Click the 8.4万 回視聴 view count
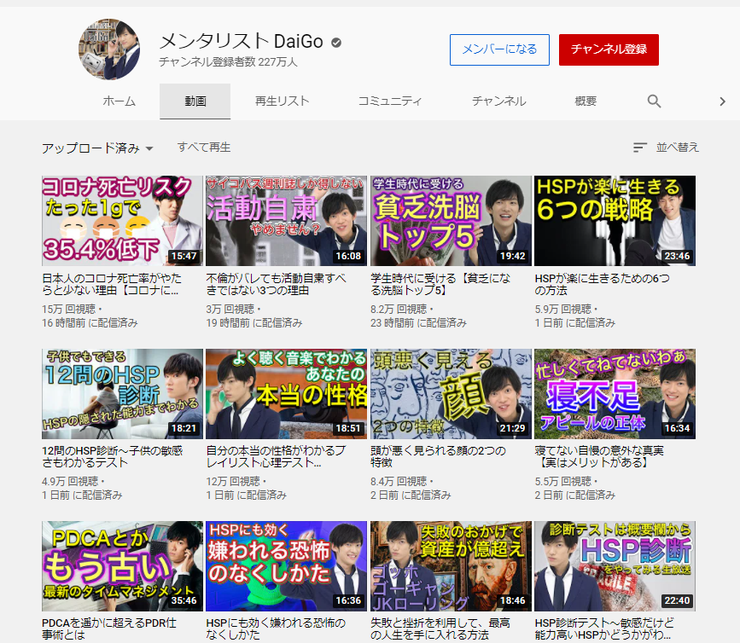The height and width of the screenshot is (643, 740). tap(399, 481)
